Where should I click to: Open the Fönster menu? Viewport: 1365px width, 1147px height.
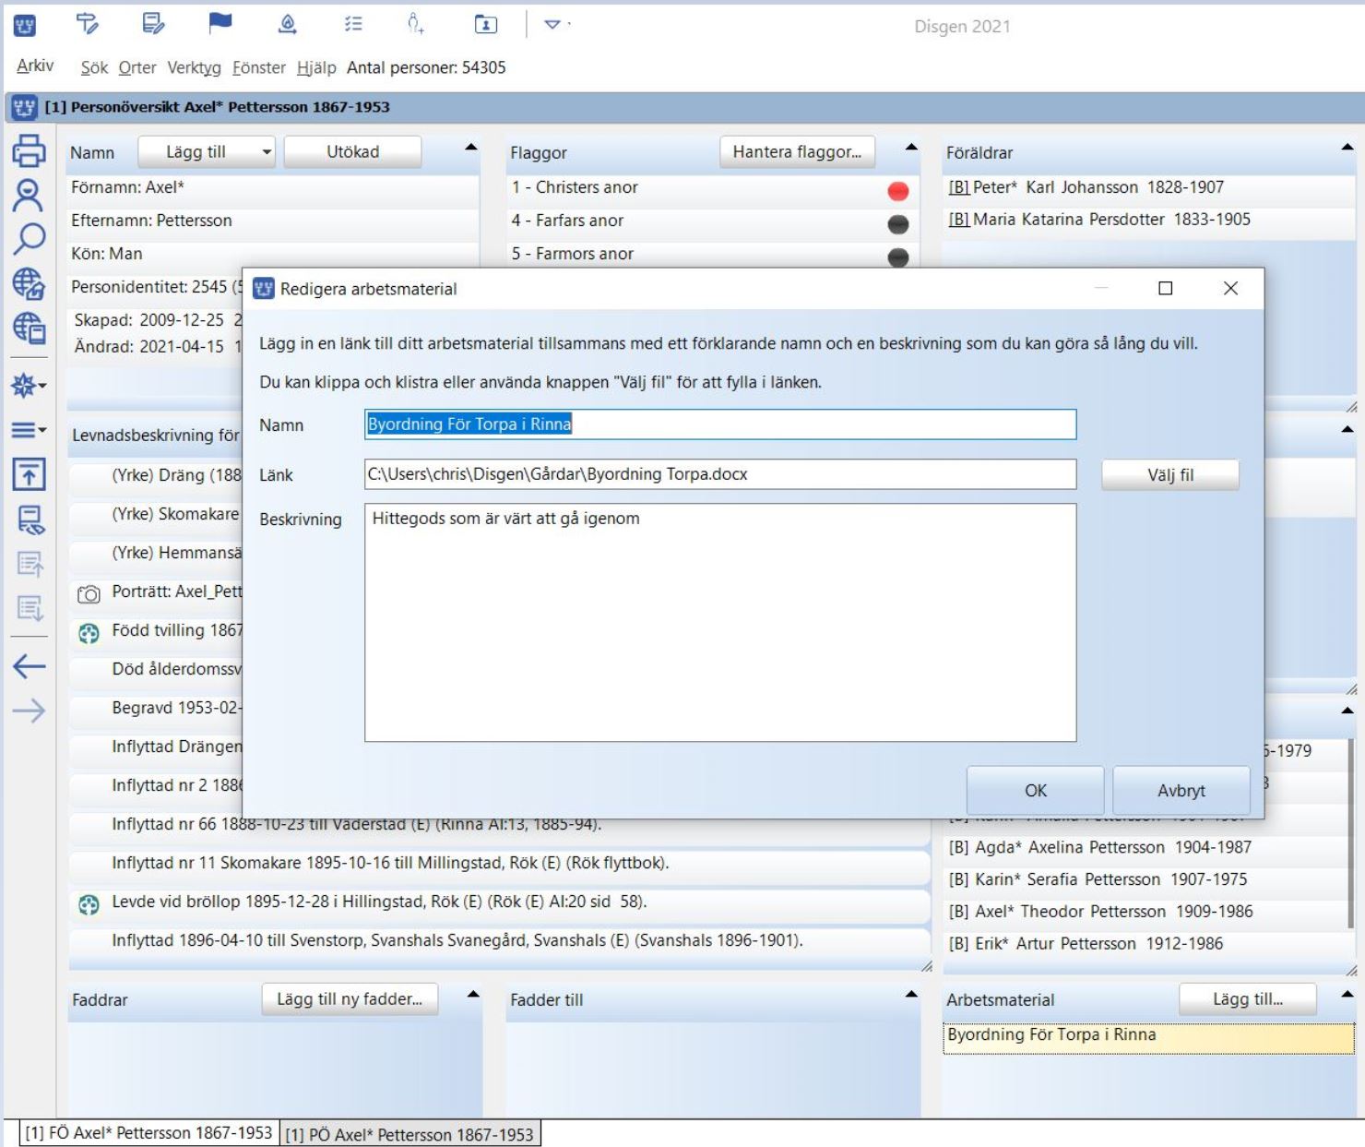tap(259, 67)
